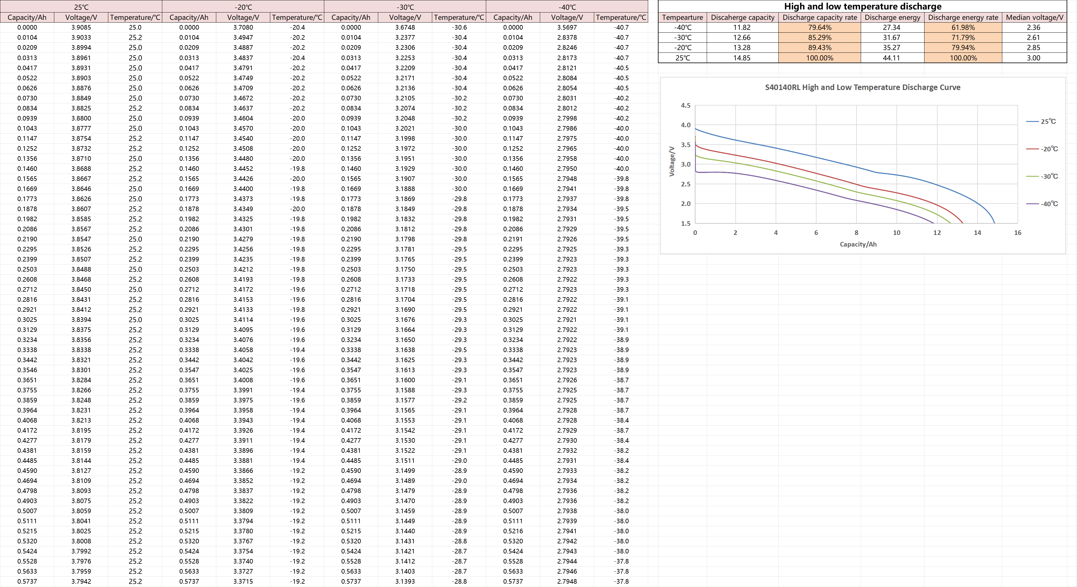Click the 25℃ merged header cell
1077x587 pixels.
[81, 7]
